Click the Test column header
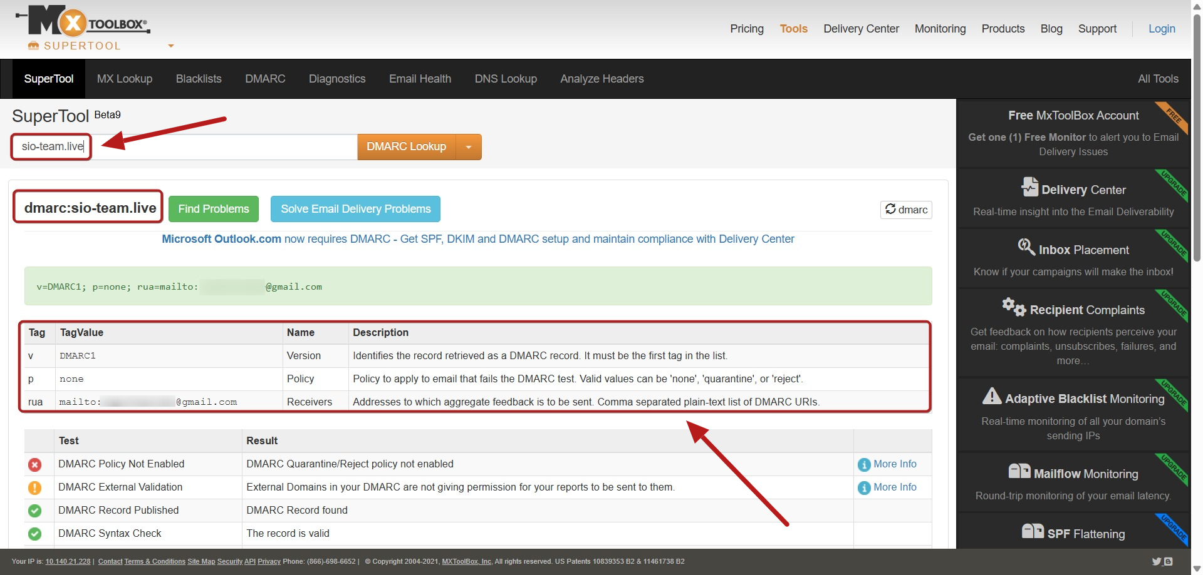This screenshot has height=575, width=1203. point(69,441)
